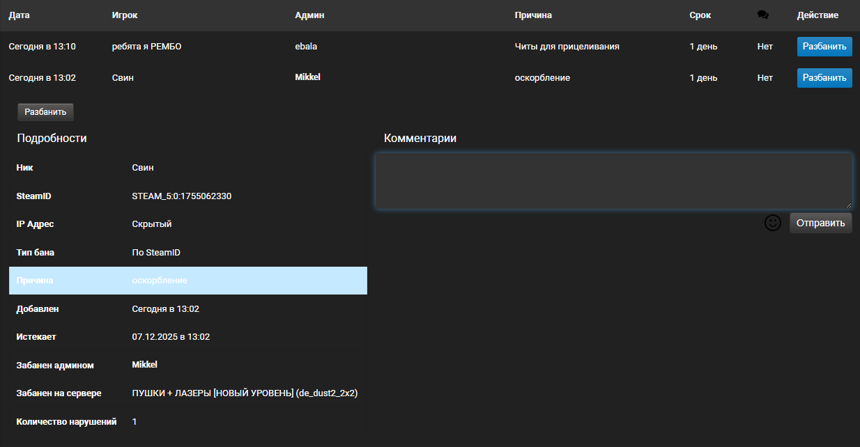Click the Игрок column header
The height and width of the screenshot is (447, 860).
click(125, 15)
